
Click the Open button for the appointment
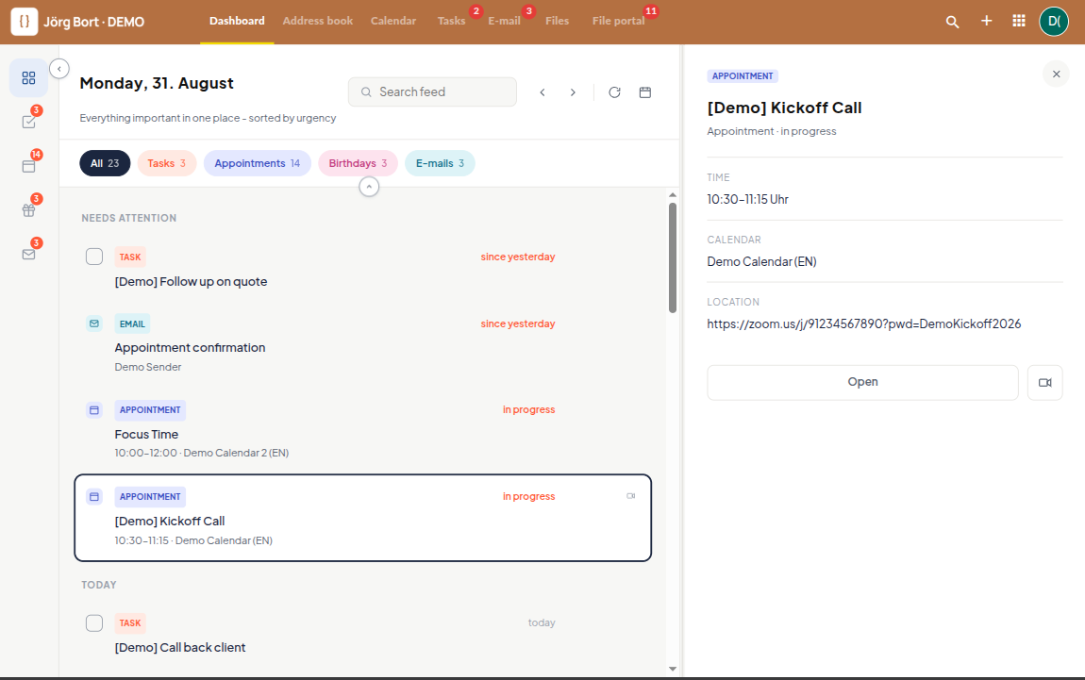coord(863,383)
